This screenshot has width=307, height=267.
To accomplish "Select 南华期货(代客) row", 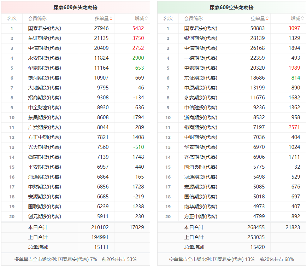I will (x=232, y=207).
